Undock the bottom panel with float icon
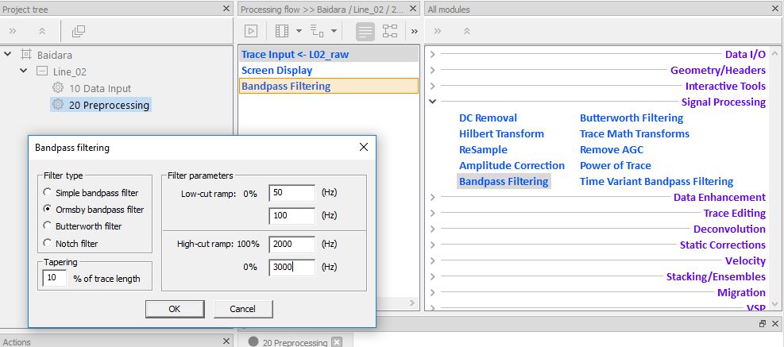 tap(763, 323)
